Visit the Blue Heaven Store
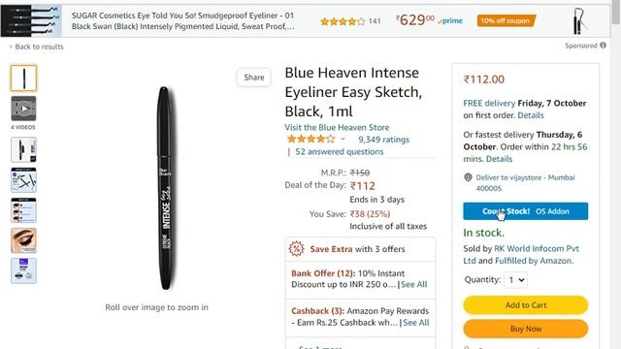 [337, 127]
